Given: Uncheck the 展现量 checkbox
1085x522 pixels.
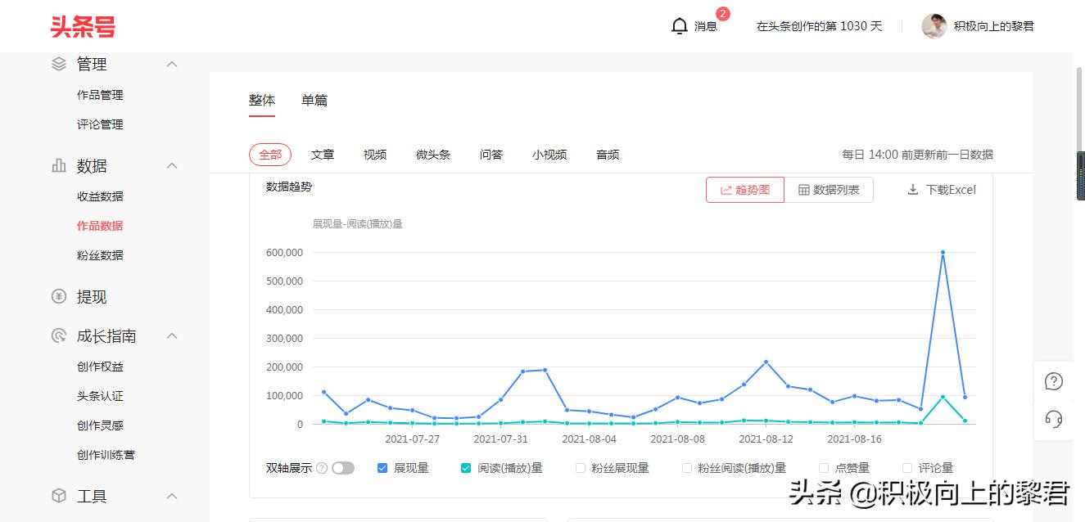Looking at the screenshot, I should tap(382, 467).
